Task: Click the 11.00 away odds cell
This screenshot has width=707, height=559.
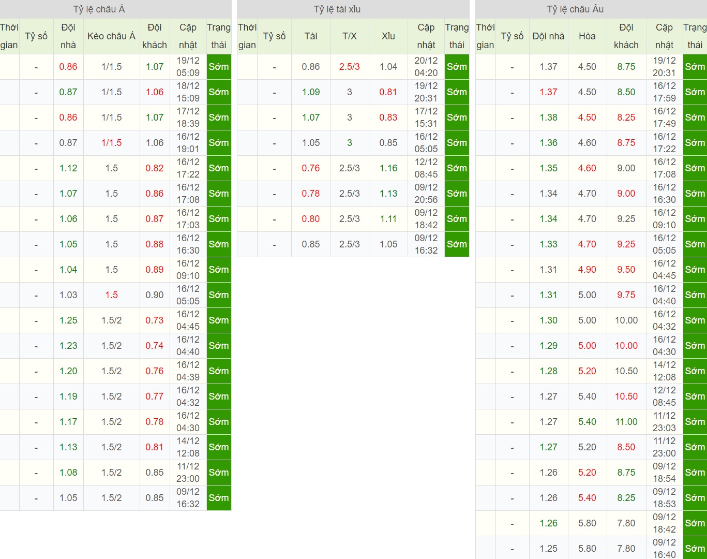Action: (x=626, y=422)
